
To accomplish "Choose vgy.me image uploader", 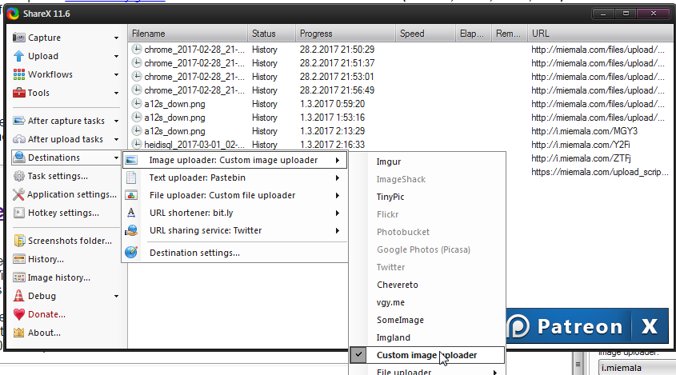I will pyautogui.click(x=390, y=302).
